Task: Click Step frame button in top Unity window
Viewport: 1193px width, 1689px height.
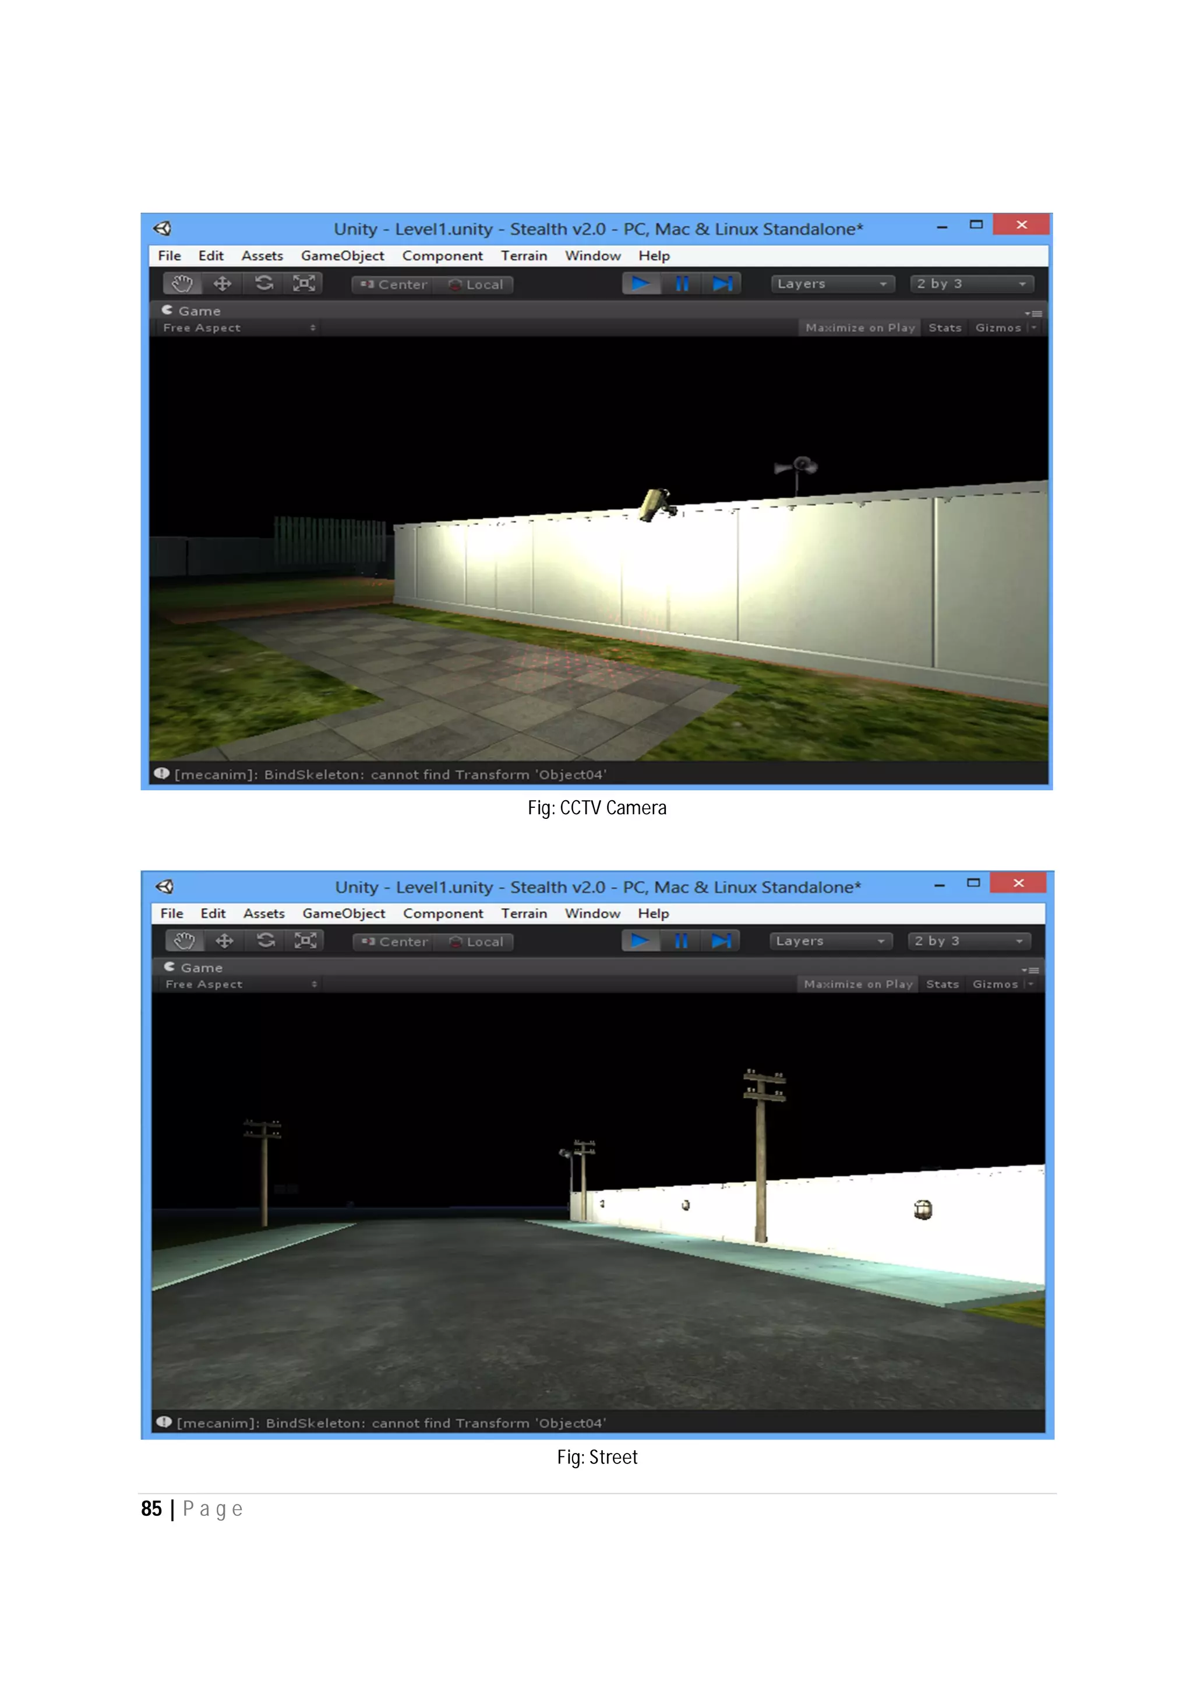Action: tap(722, 283)
